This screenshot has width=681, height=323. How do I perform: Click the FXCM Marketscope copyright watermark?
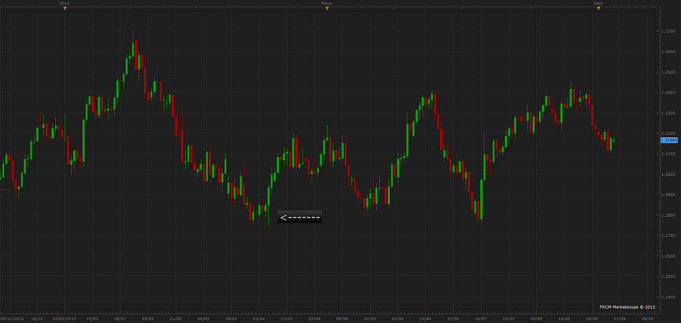point(627,306)
